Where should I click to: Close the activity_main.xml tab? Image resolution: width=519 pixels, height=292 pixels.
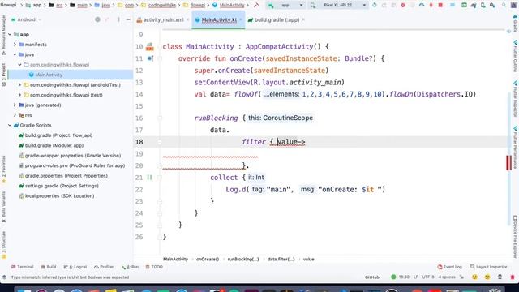[187, 19]
